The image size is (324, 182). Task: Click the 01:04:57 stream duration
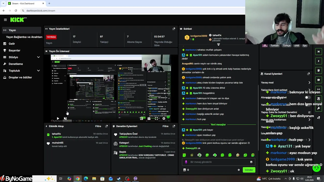pyautogui.click(x=159, y=37)
